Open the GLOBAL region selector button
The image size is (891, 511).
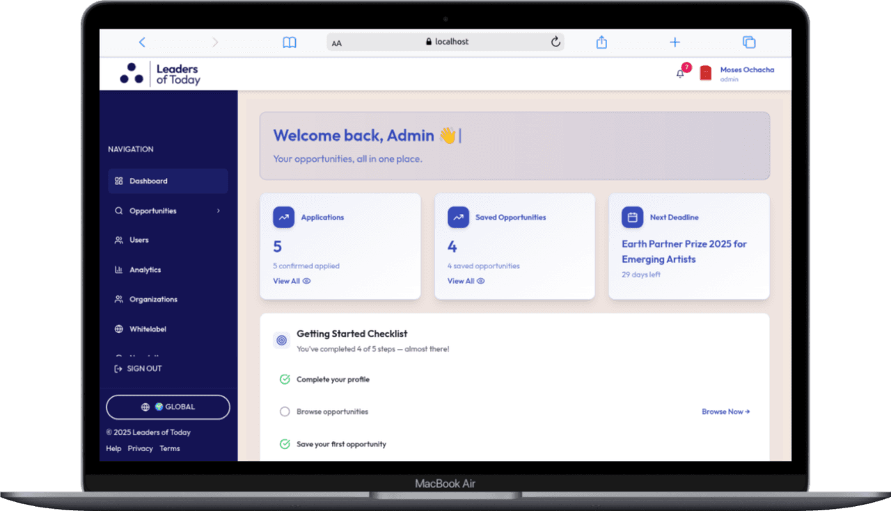[x=168, y=407]
